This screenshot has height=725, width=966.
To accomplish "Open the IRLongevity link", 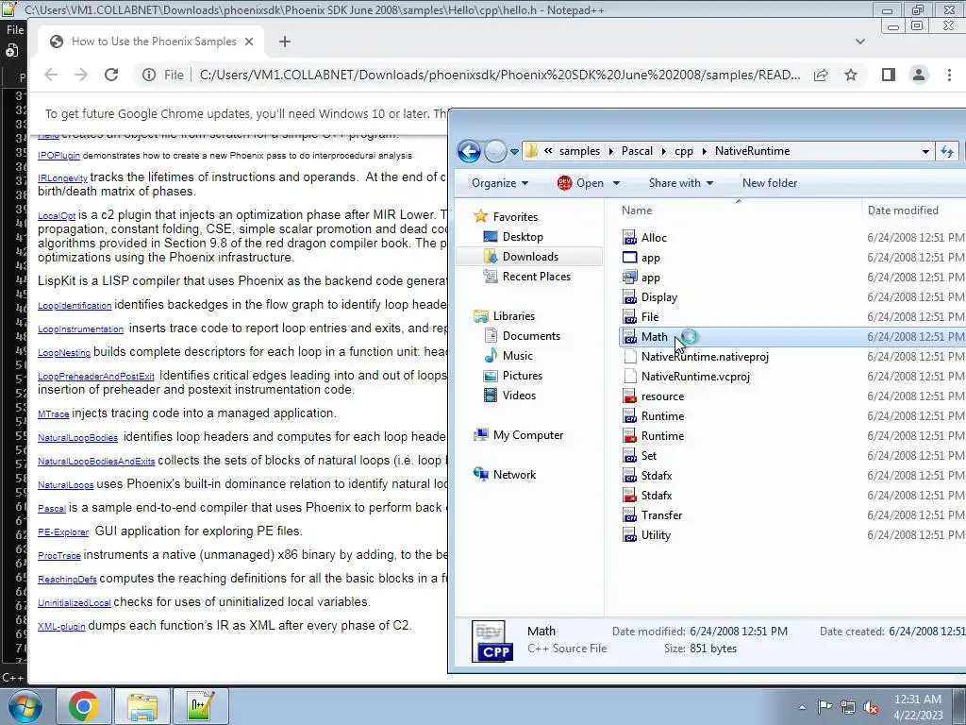I will point(62,178).
